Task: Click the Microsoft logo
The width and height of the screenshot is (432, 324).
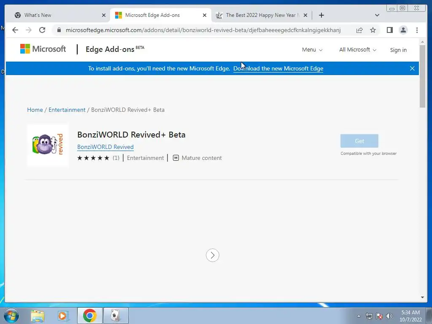Action: 43,49
